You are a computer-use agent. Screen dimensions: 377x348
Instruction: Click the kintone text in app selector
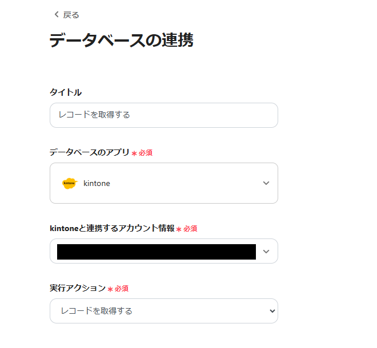coord(97,183)
